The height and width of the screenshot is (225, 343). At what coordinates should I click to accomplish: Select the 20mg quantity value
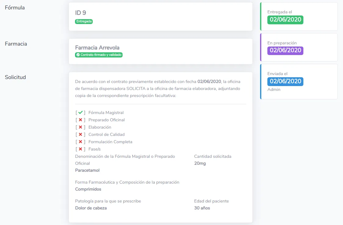pyautogui.click(x=200, y=163)
